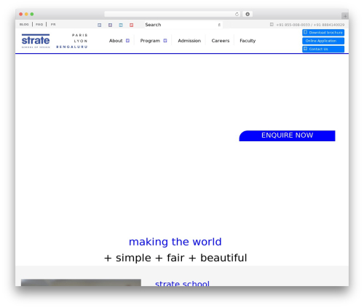This screenshot has height=308, width=364.
Task: Click the light blue social media icon
Action: 121,25
